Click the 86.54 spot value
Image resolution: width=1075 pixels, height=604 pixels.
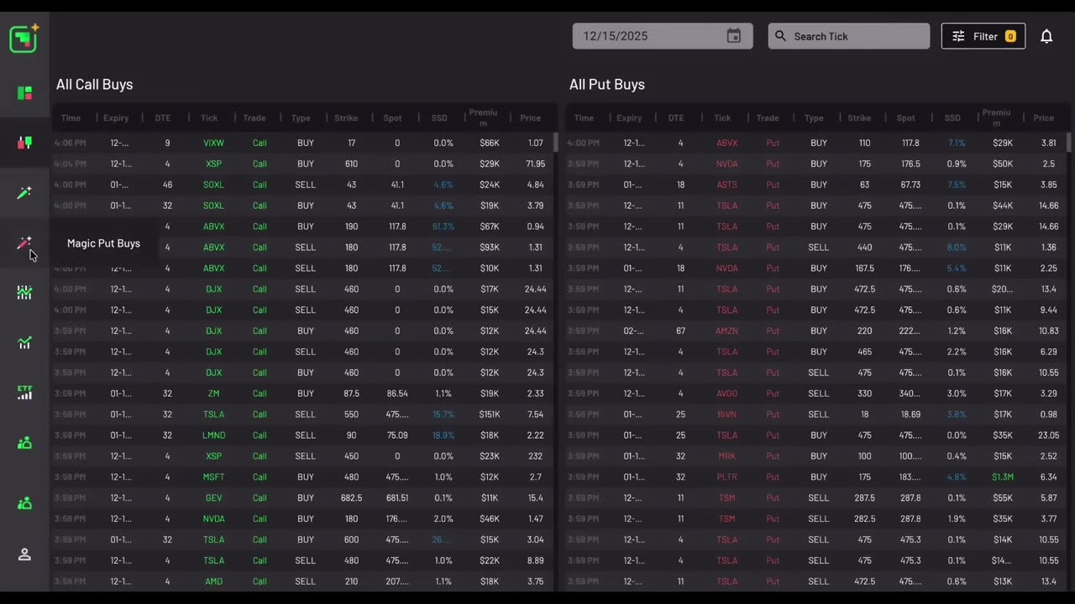click(397, 393)
